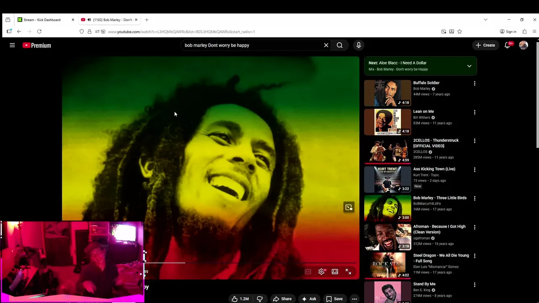The height and width of the screenshot is (303, 539).
Task: Go back in browser history
Action: click(x=19, y=32)
